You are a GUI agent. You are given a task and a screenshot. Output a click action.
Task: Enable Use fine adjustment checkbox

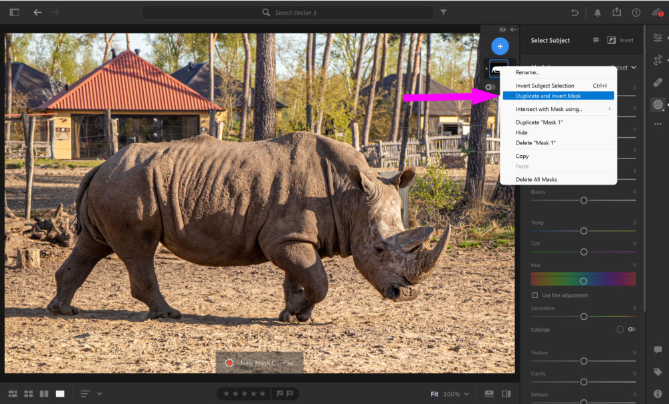pyautogui.click(x=535, y=295)
